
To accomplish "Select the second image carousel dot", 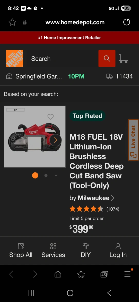I will tap(46, 176).
